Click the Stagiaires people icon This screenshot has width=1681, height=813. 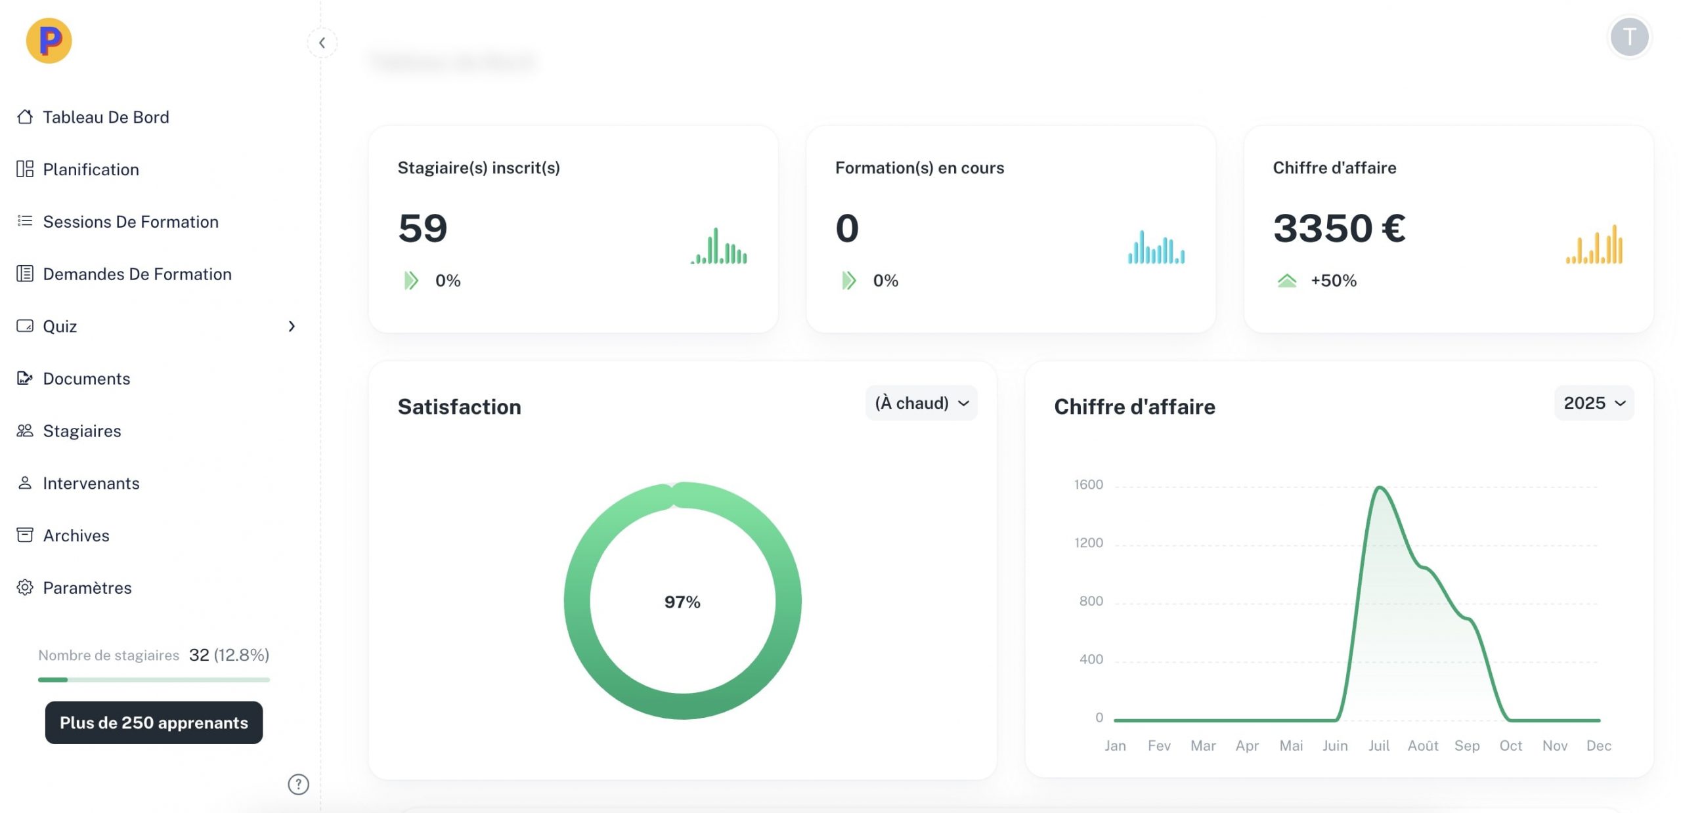25,430
